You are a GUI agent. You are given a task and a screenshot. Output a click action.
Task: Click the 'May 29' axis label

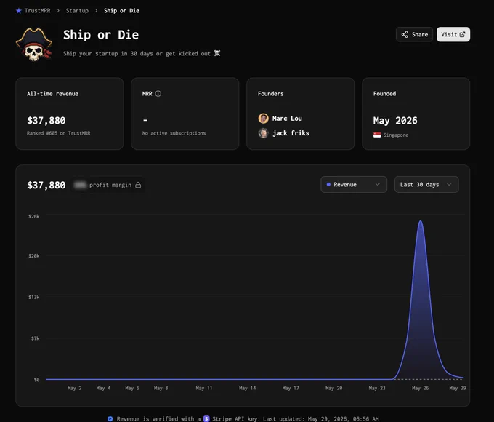tap(458, 388)
